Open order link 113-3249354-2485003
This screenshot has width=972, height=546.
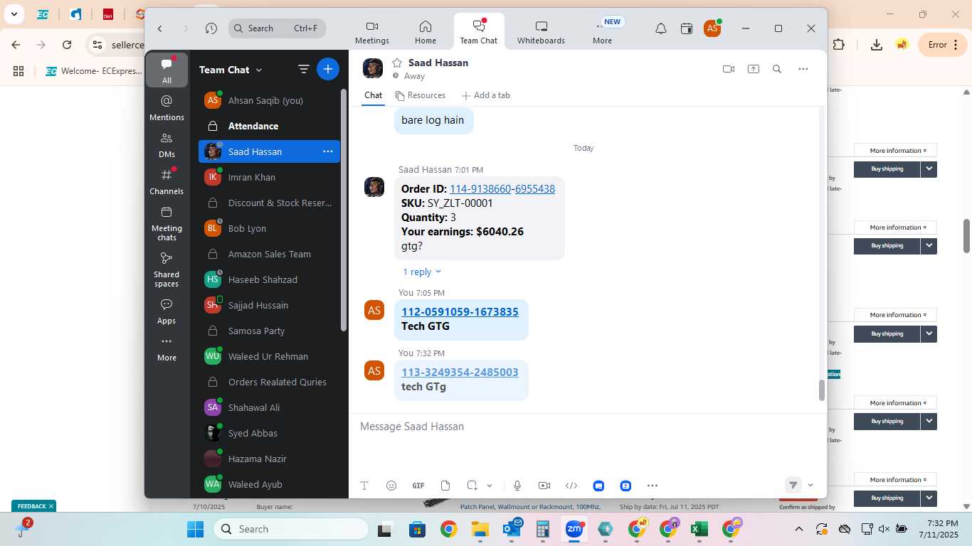click(x=460, y=373)
